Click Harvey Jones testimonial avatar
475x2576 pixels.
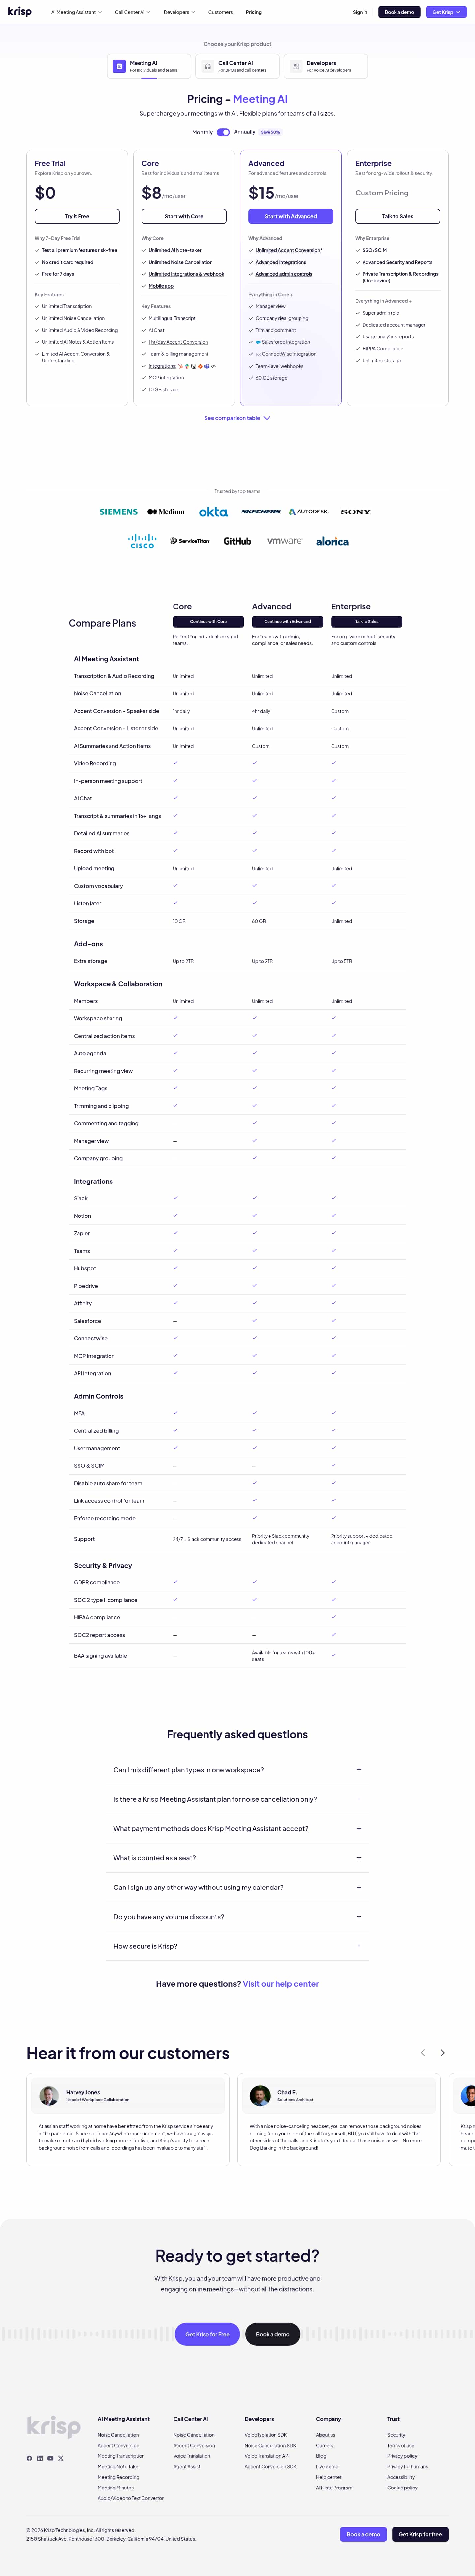pyautogui.click(x=49, y=2095)
